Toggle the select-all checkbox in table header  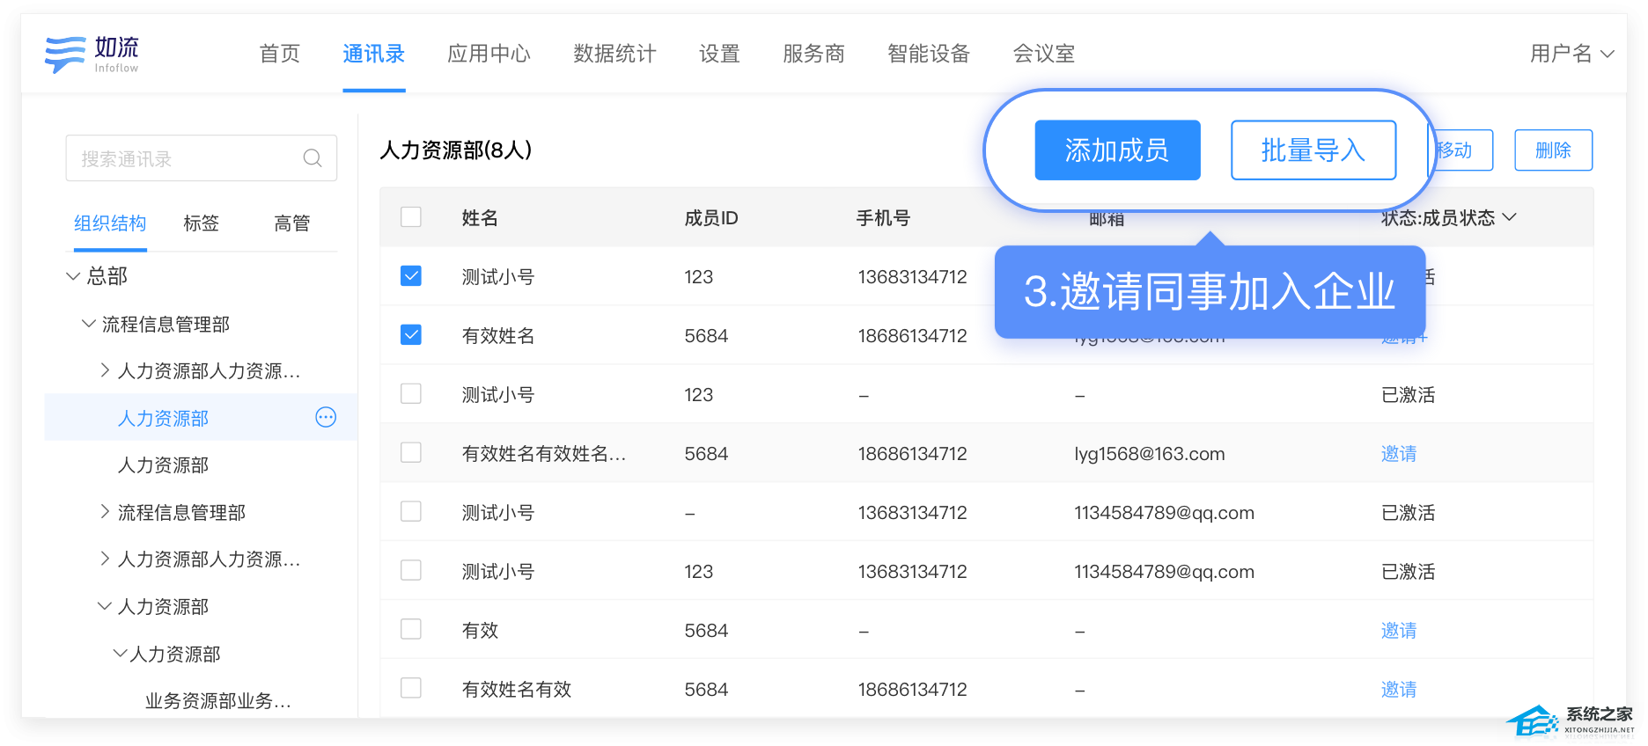point(411,217)
